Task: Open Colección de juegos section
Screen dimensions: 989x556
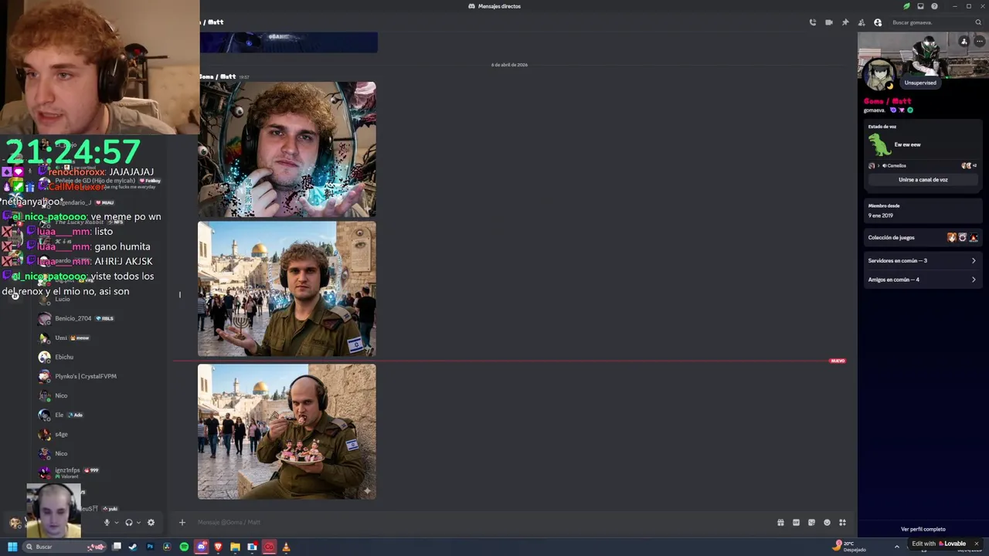Action: click(923, 238)
